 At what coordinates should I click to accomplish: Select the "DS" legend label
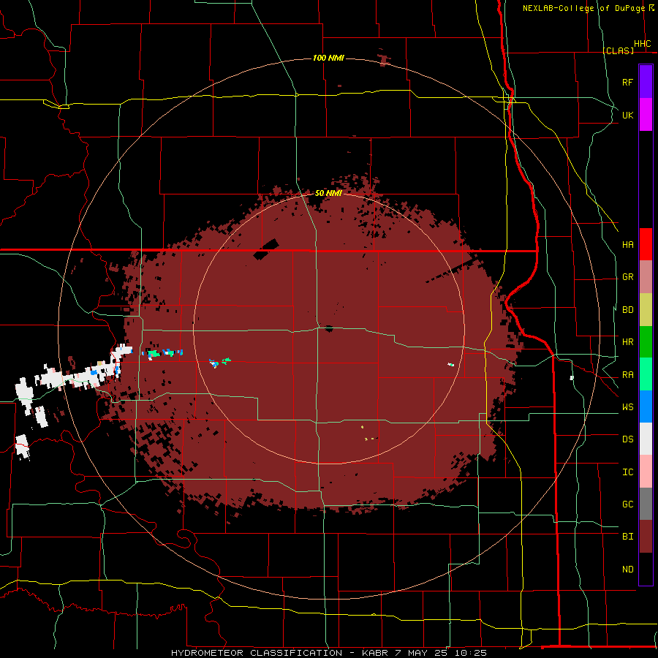(627, 439)
